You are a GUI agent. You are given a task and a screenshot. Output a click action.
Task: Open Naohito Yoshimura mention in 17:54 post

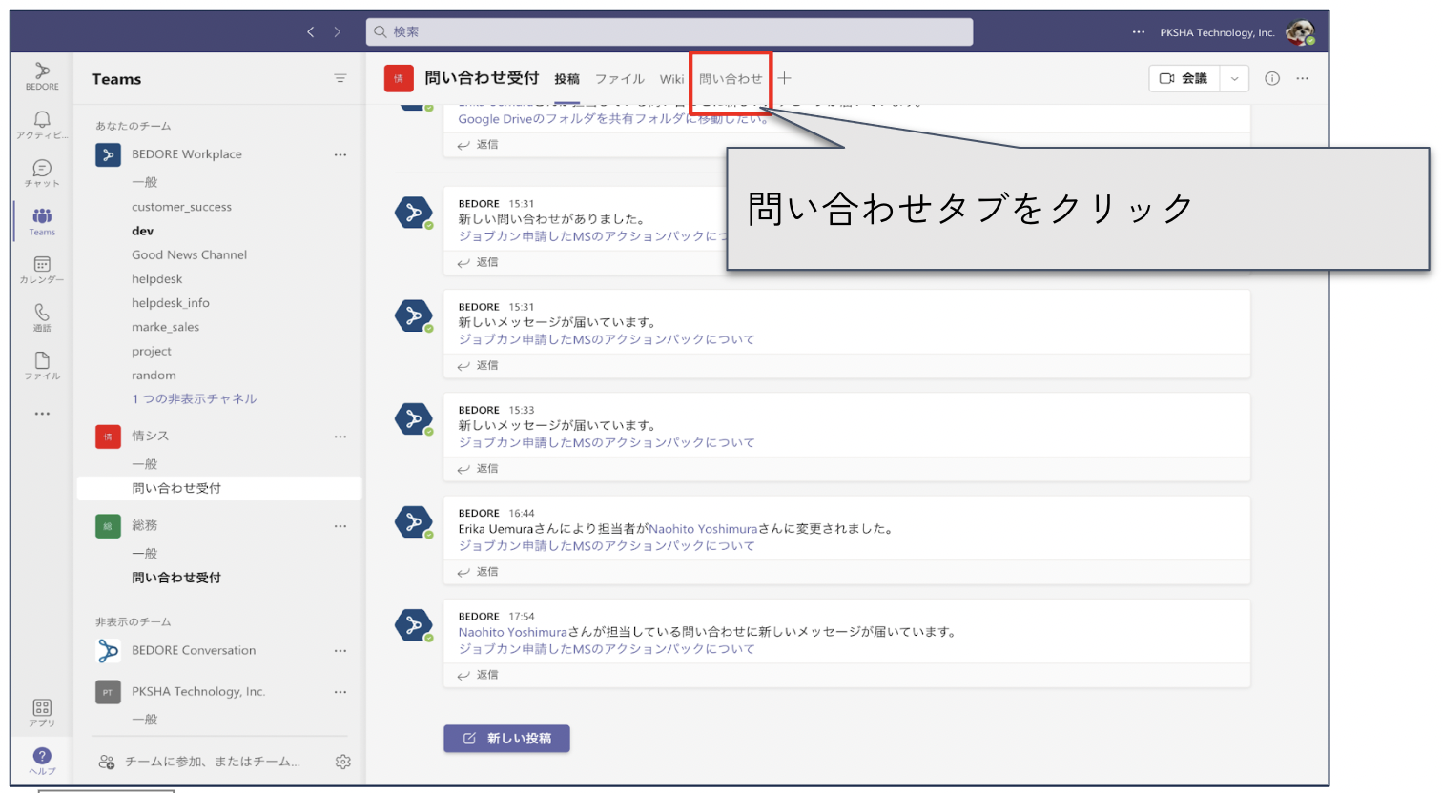point(512,632)
